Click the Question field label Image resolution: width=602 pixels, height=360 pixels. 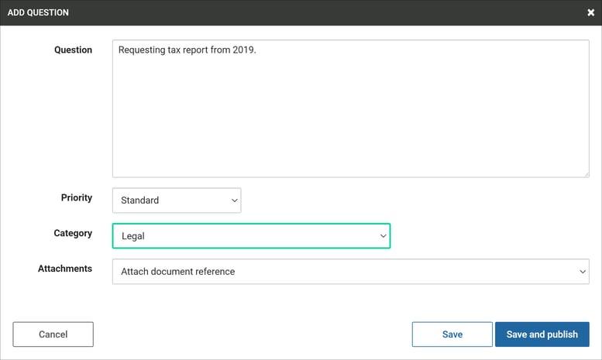point(73,50)
